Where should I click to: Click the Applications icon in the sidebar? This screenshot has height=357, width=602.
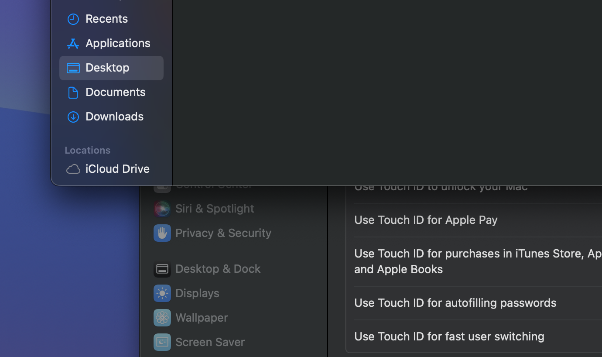point(73,44)
